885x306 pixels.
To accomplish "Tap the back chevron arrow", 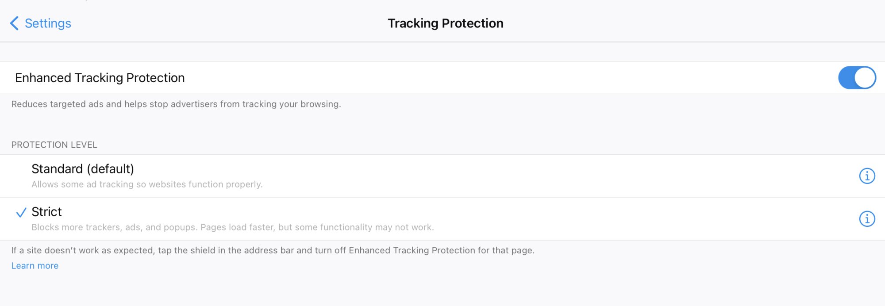I will point(14,23).
